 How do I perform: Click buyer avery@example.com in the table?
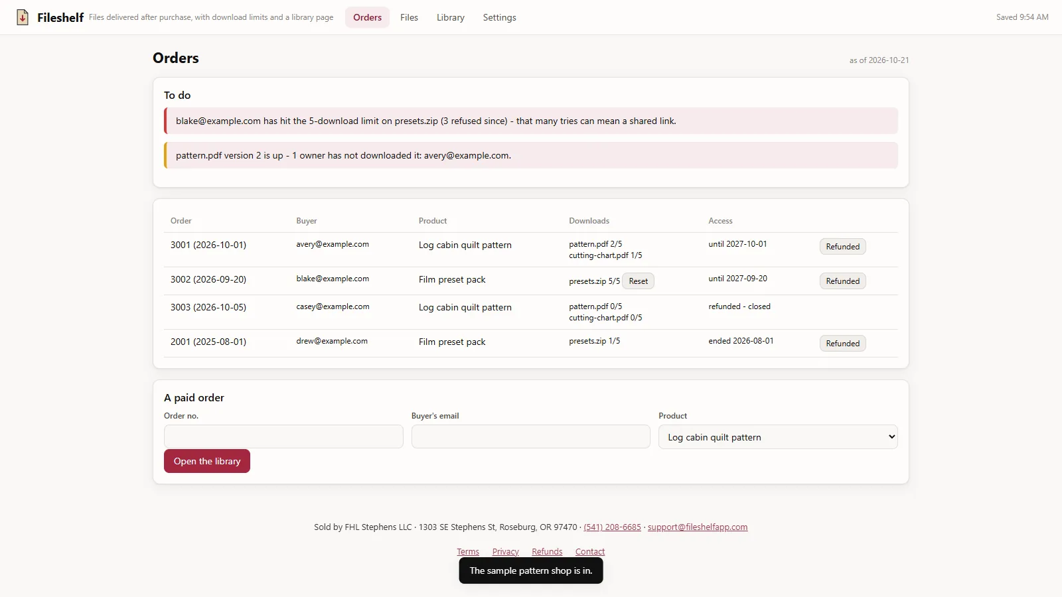(x=333, y=244)
